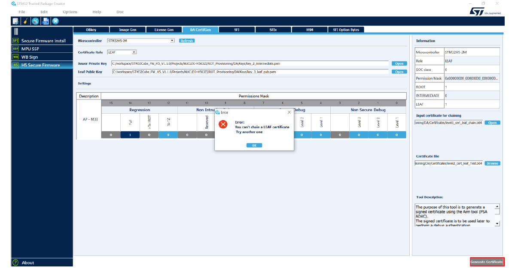Click the SSP icon in the sidebar
The height and width of the screenshot is (269, 530).
[x=15, y=49]
